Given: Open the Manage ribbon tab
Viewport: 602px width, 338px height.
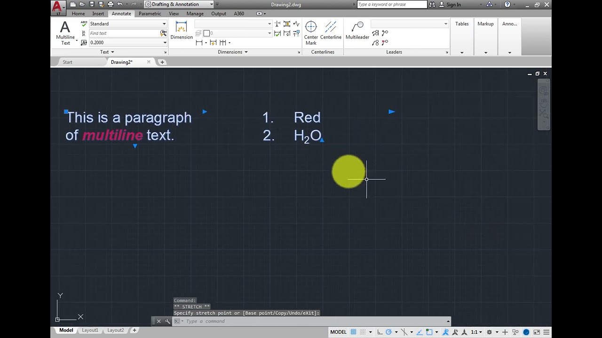Looking at the screenshot, I should [x=195, y=14].
